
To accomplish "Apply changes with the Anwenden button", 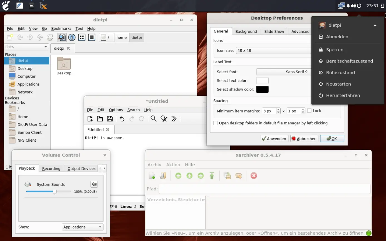I will (274, 138).
